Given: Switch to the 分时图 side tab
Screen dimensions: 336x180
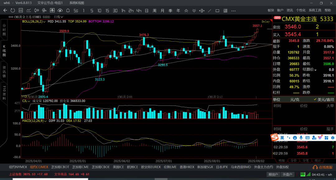Looking at the screenshot, I should [x=4, y=30].
